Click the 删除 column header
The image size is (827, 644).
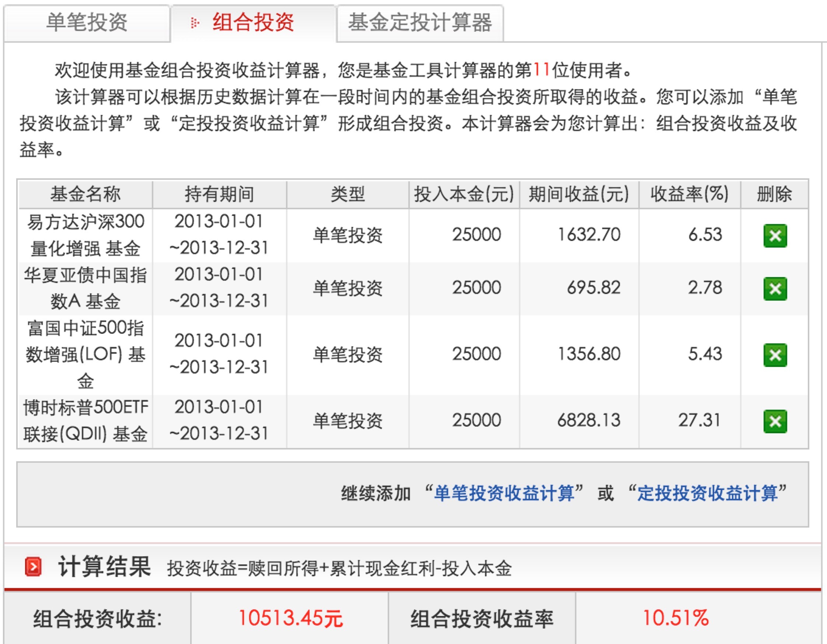pos(774,194)
